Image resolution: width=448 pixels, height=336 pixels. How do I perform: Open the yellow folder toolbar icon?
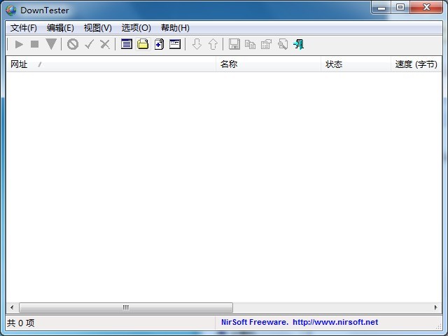pyautogui.click(x=143, y=44)
